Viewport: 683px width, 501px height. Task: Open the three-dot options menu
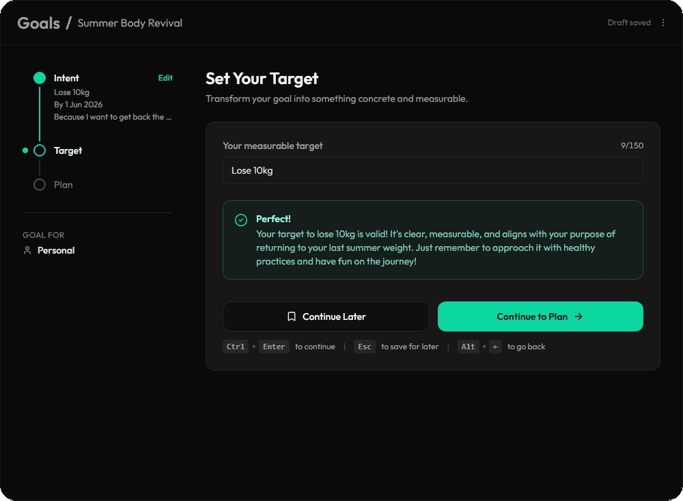(663, 23)
